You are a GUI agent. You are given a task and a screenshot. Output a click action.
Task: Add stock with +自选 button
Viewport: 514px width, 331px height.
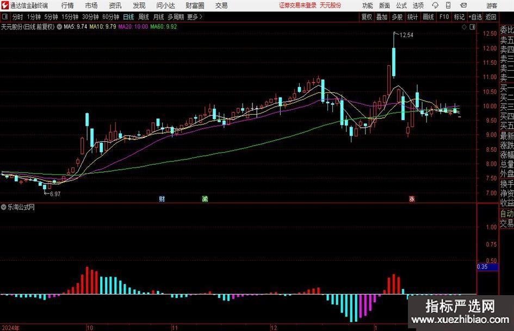point(475,17)
